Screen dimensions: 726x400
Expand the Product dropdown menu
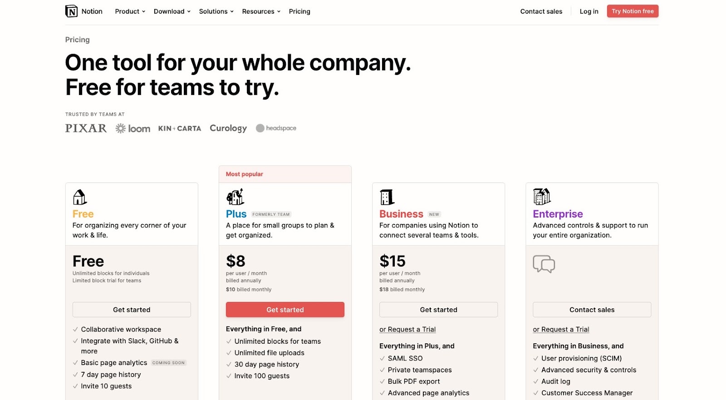(130, 11)
